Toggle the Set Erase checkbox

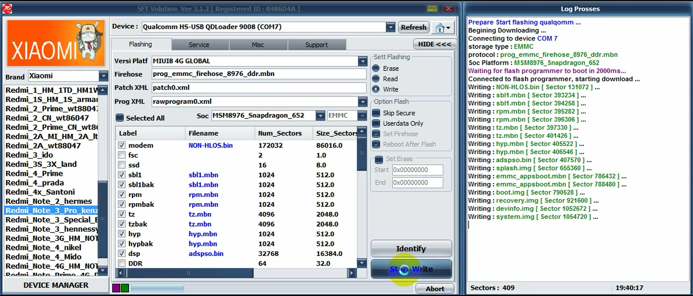pos(379,159)
